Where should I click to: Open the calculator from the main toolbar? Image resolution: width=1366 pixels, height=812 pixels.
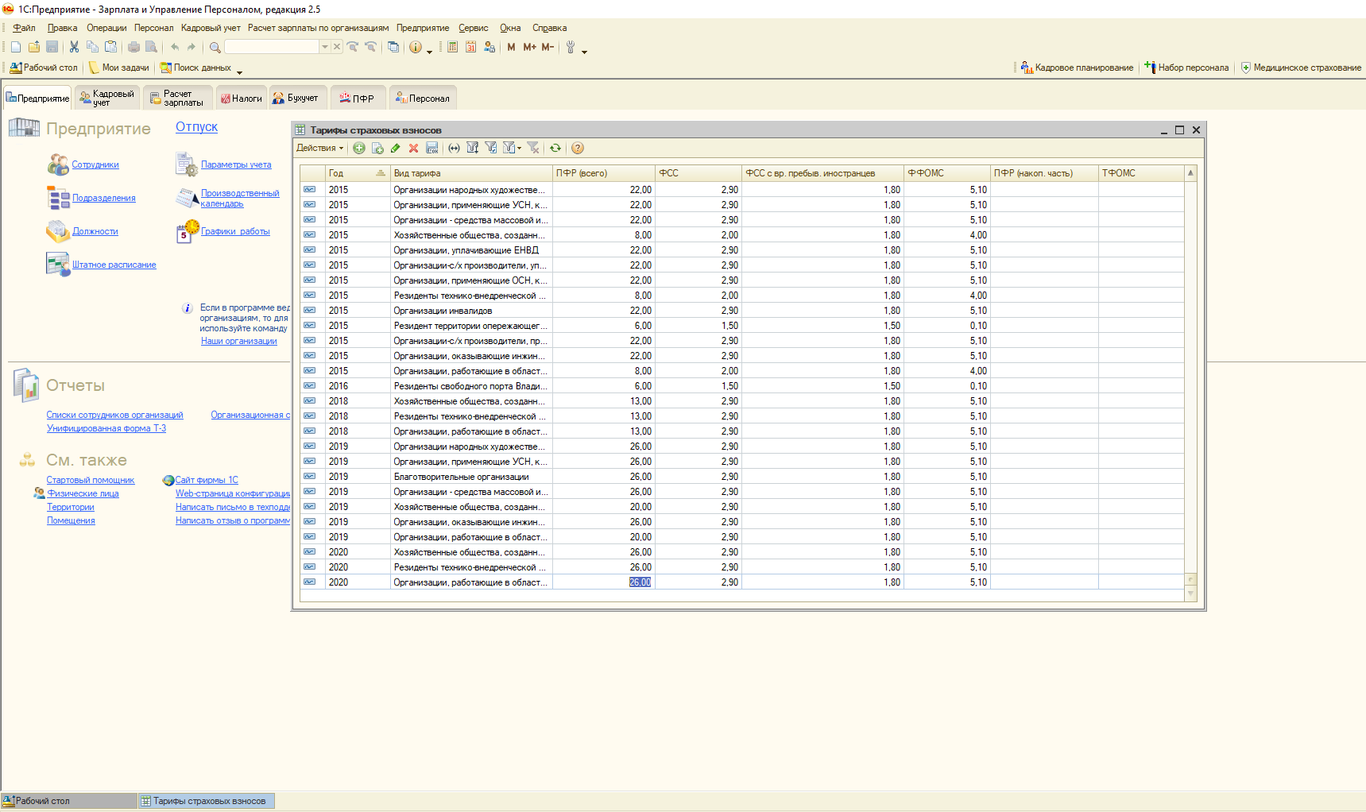coord(452,47)
